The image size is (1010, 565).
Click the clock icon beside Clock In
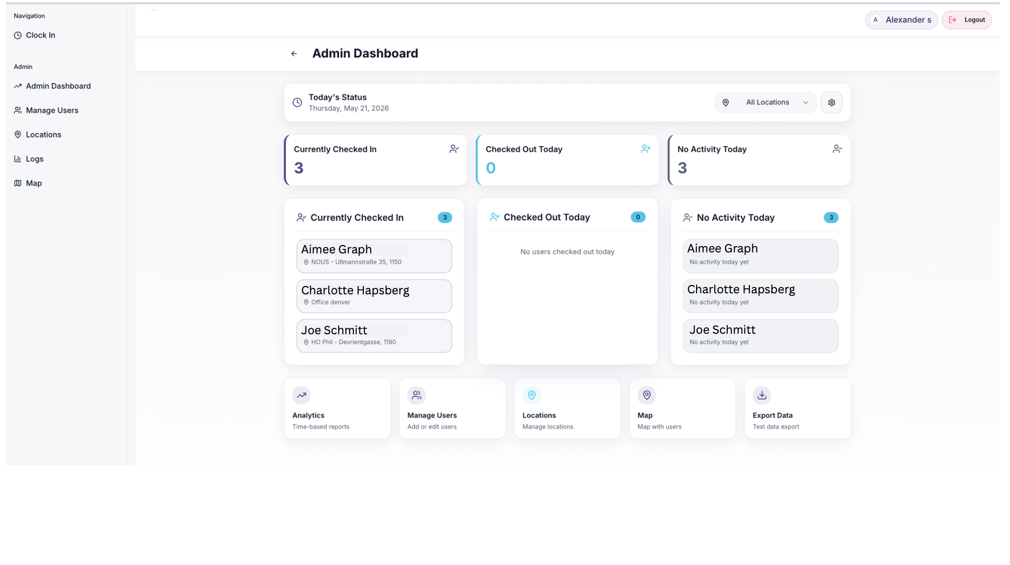[18, 35]
